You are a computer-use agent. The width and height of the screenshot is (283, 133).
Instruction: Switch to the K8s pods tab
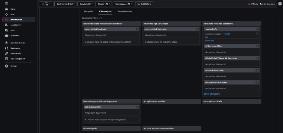[x=88, y=11]
